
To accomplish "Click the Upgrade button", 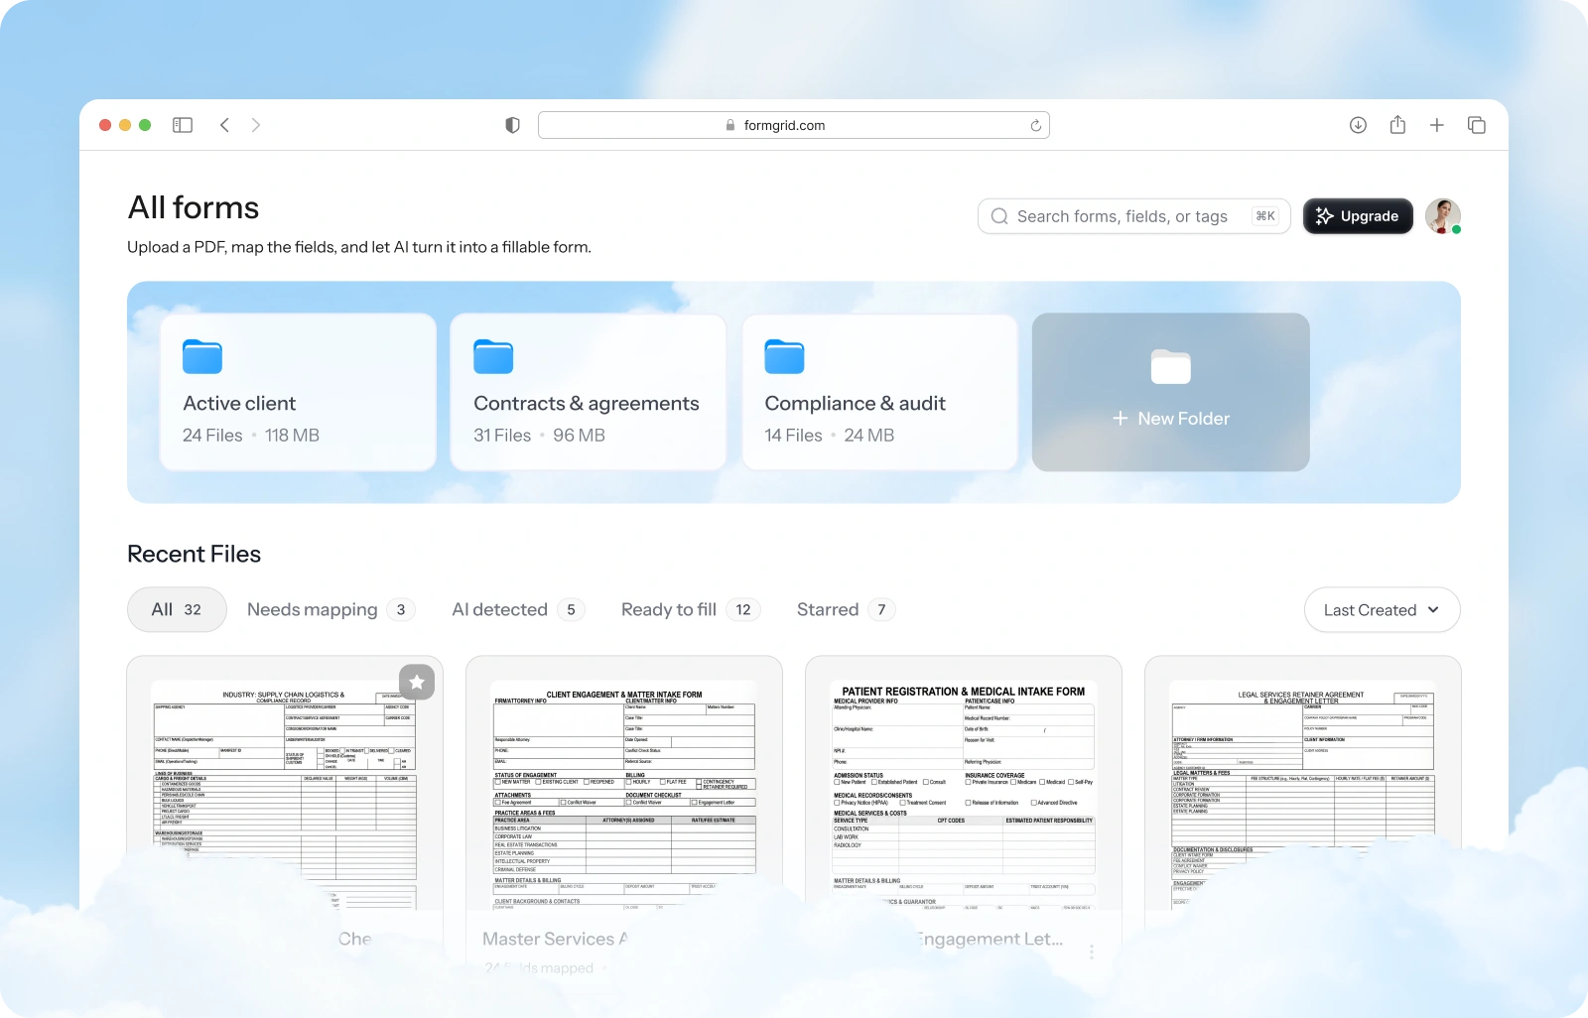I will click(x=1358, y=216).
